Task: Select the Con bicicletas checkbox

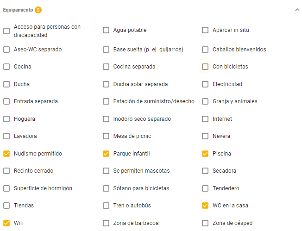Action: coord(205,67)
